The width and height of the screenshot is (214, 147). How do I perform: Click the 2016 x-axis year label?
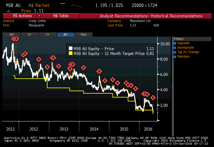click(148, 129)
